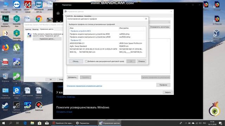Open File Explorer from the taskbar
This screenshot has width=225, height=126.
(32, 123)
